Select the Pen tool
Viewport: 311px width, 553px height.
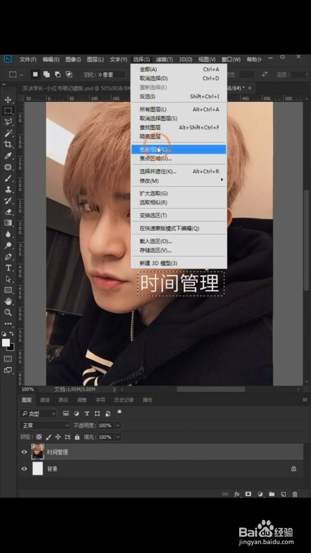tap(8, 257)
